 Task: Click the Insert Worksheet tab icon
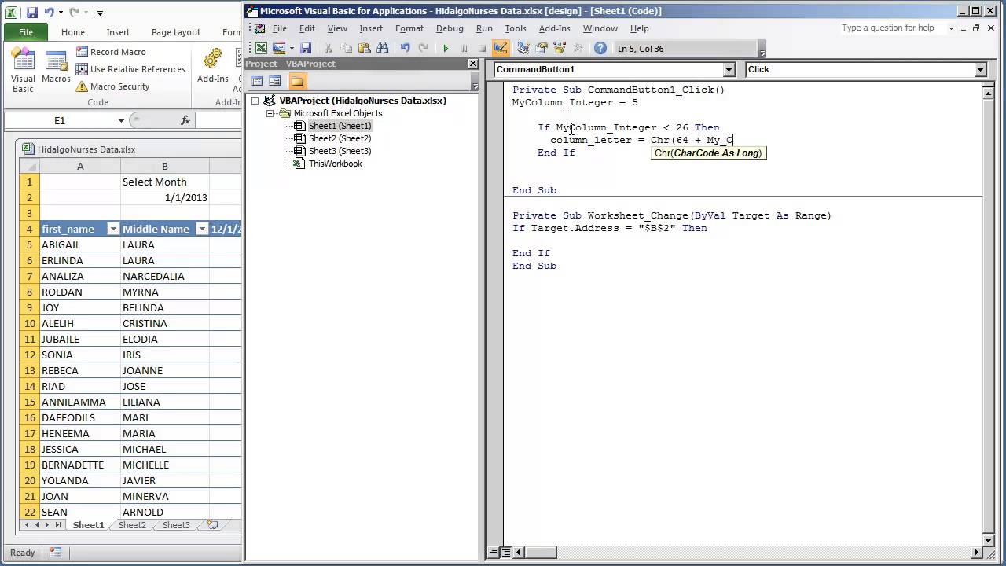(212, 525)
